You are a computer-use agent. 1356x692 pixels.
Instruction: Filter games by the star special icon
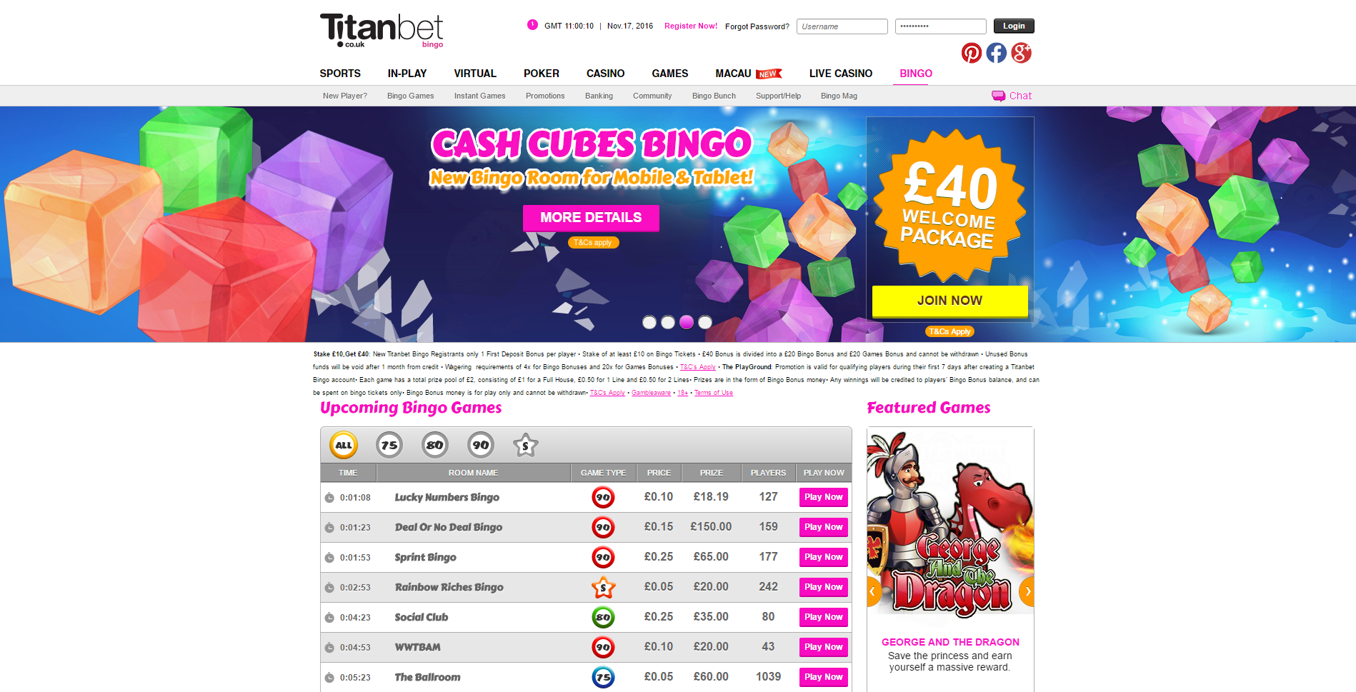pyautogui.click(x=526, y=445)
